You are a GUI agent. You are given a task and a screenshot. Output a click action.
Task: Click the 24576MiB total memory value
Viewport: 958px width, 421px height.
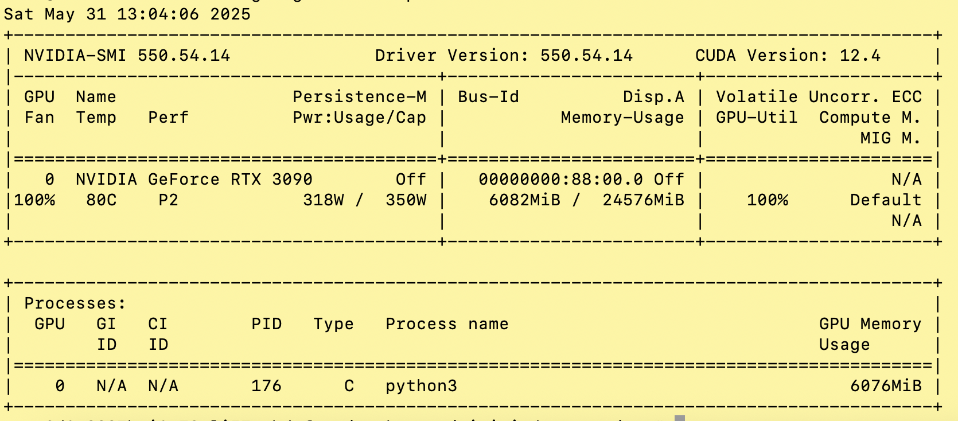click(643, 200)
